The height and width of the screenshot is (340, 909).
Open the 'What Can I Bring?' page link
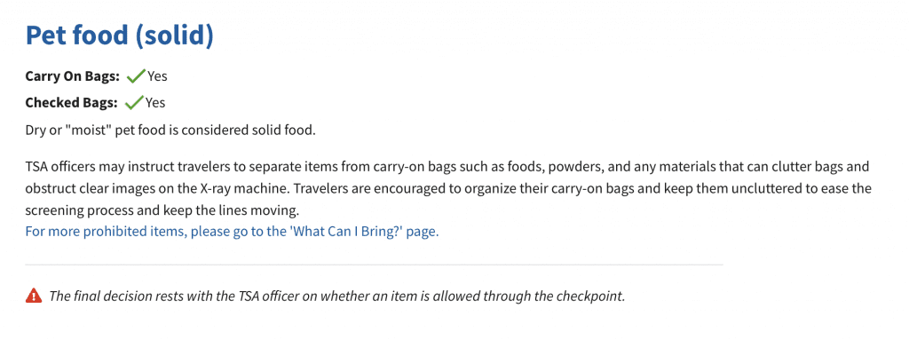point(232,232)
